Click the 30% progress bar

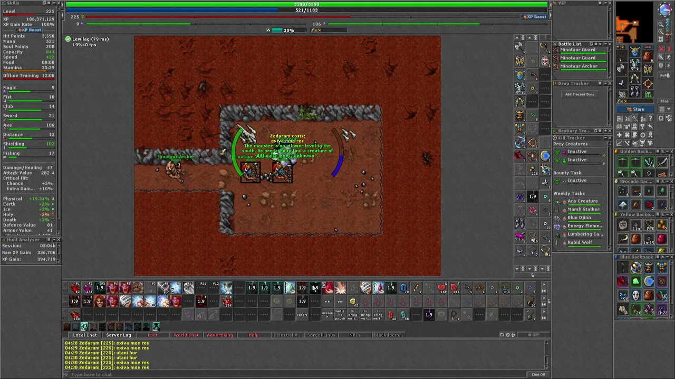(288, 30)
